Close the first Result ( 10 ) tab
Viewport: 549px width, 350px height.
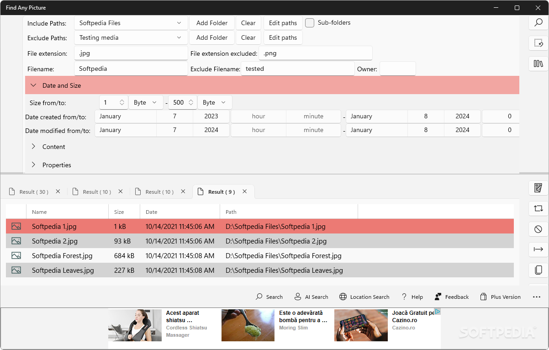click(121, 191)
